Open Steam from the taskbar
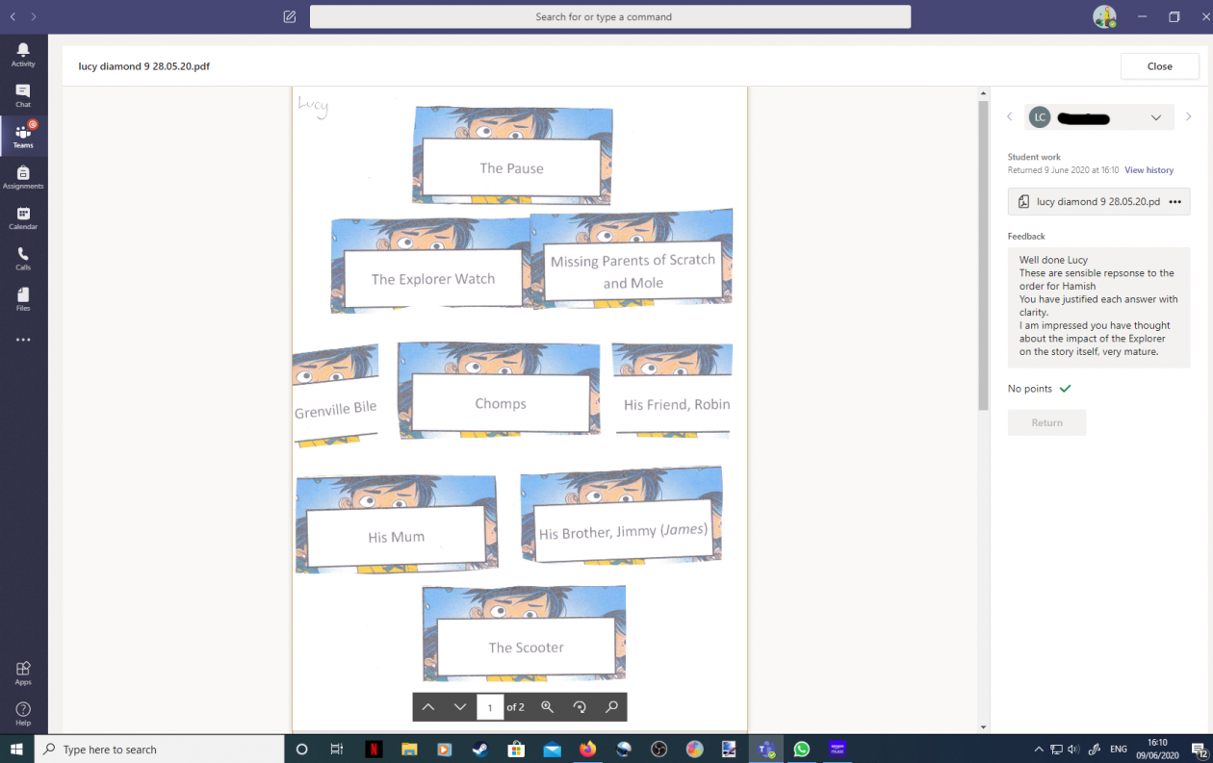Screen dimensions: 1213x763 [x=479, y=749]
